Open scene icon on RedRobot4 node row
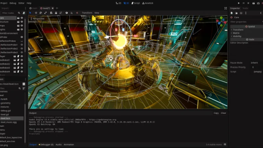 (x=15, y=72)
